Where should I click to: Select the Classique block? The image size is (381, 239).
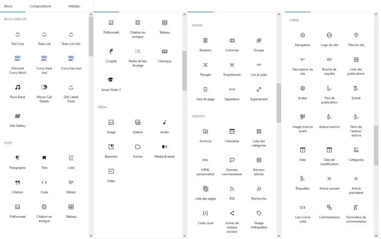click(x=165, y=56)
